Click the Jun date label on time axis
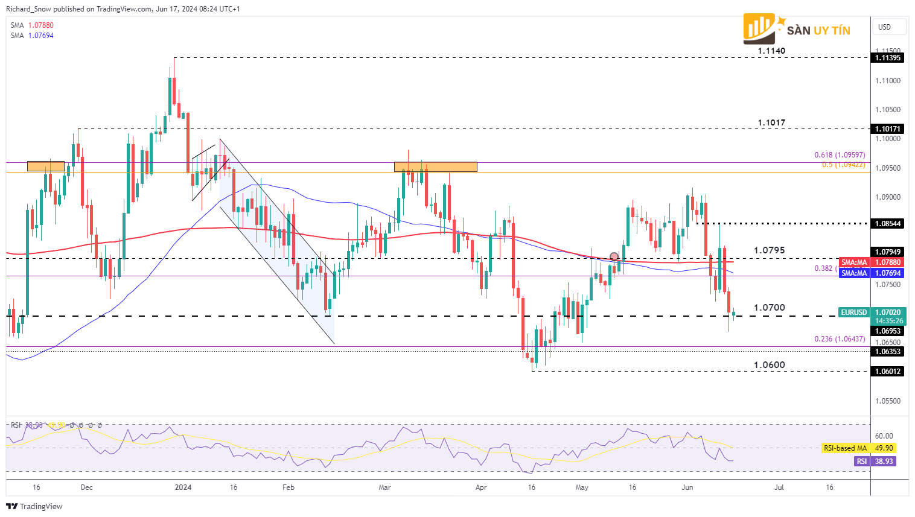 [687, 487]
